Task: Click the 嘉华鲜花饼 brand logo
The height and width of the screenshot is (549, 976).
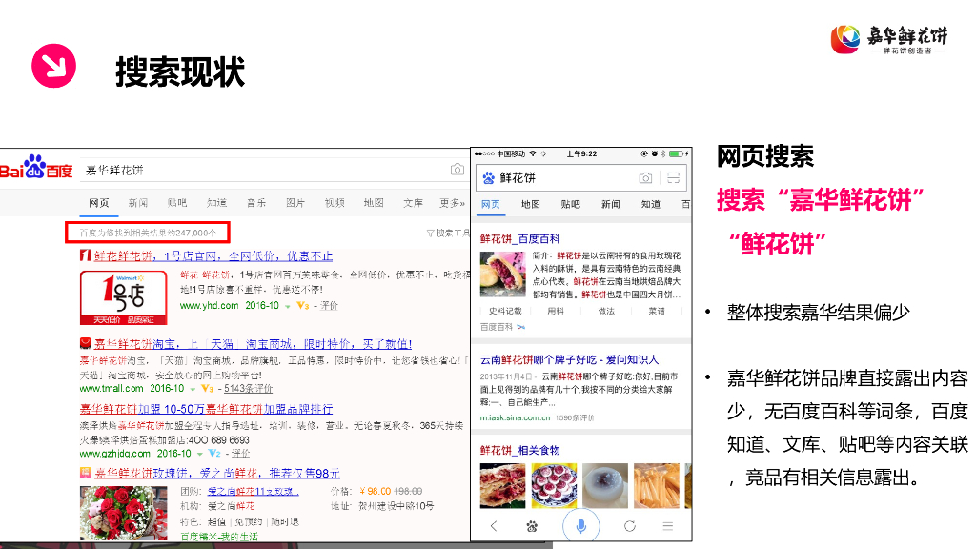Action: point(889,39)
